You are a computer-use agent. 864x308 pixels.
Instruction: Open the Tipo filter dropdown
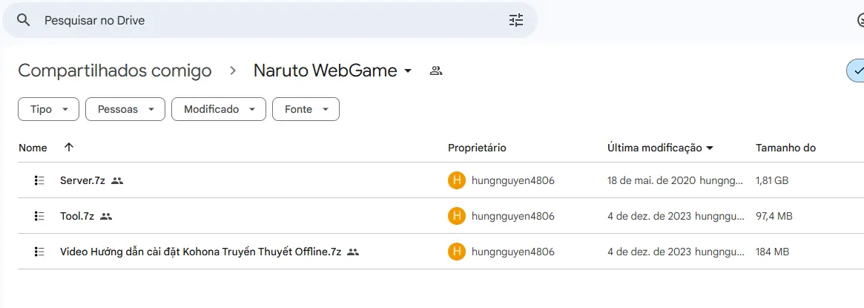(48, 109)
